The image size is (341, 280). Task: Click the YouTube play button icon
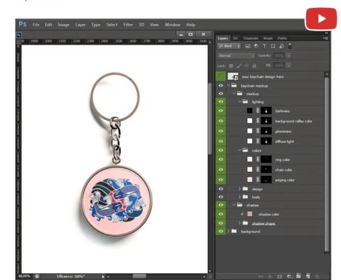[x=321, y=19]
